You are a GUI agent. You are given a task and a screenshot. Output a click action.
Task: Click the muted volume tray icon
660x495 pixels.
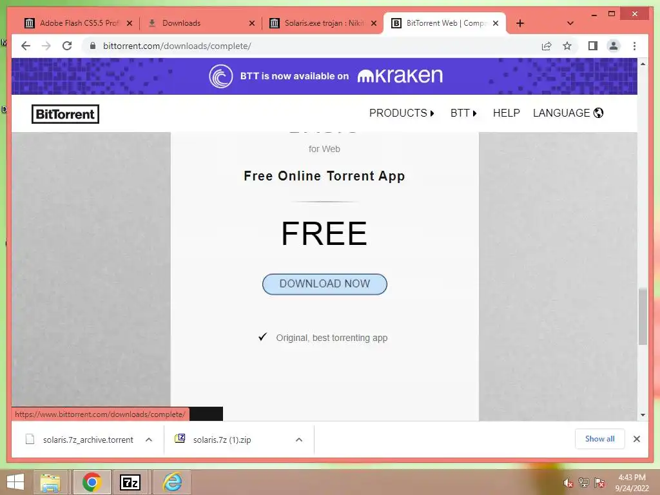coord(568,483)
